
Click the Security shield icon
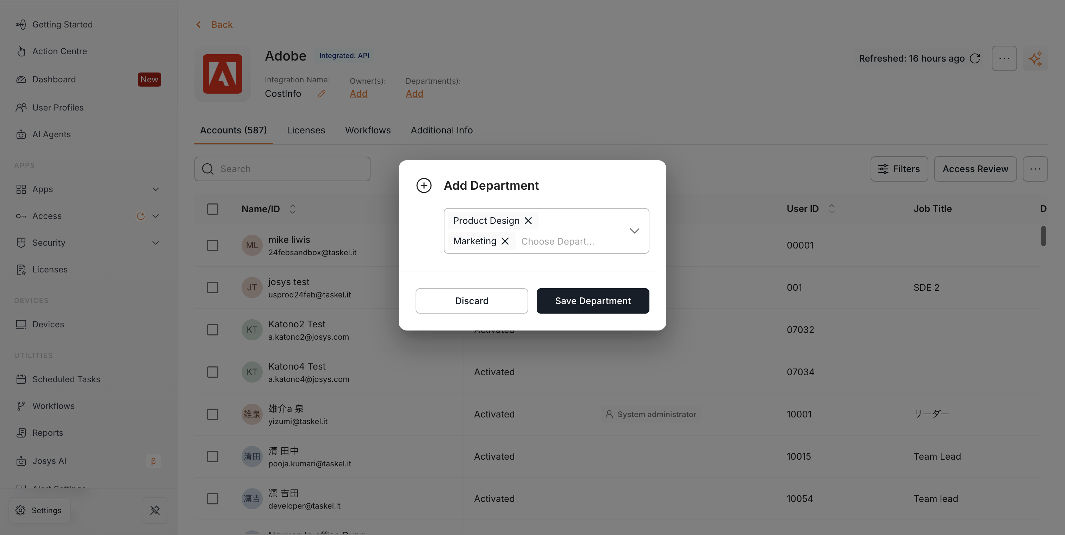[x=21, y=243]
